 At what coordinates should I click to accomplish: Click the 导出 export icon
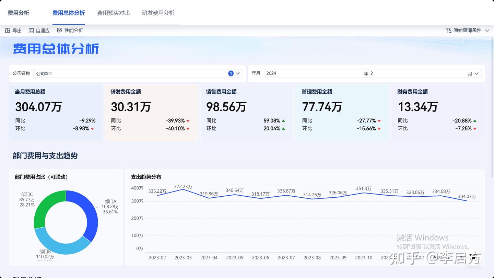coord(8,30)
